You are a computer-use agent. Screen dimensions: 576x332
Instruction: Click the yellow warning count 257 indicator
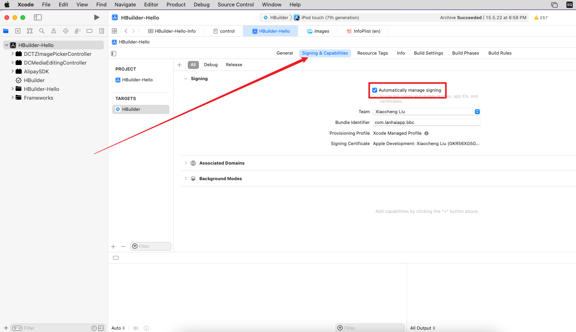541,18
